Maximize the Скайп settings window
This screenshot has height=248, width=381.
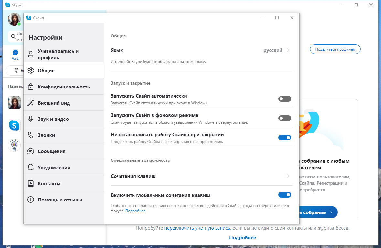(277, 18)
